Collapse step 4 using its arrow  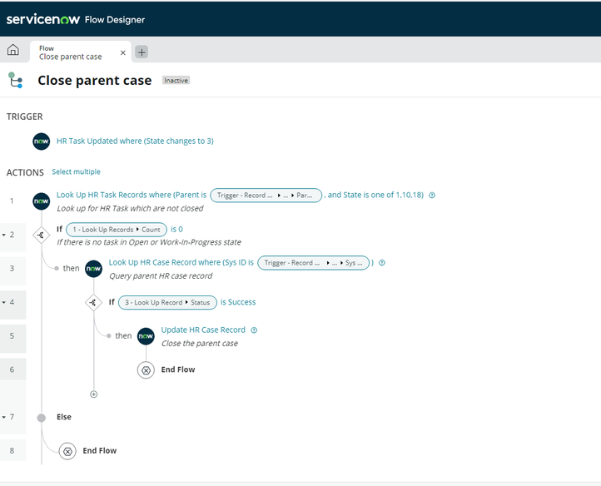click(x=4, y=302)
